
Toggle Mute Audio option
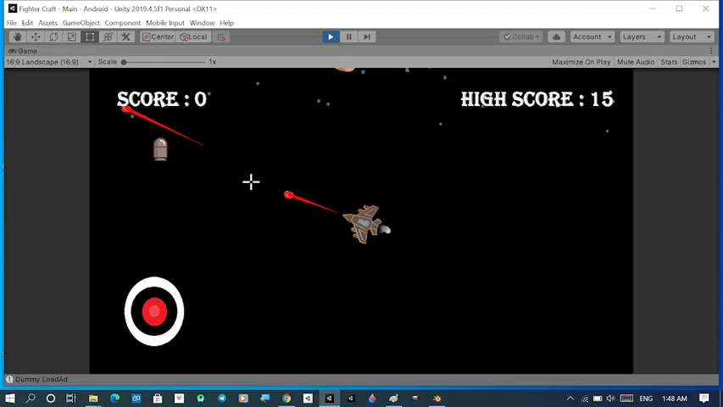coord(636,62)
